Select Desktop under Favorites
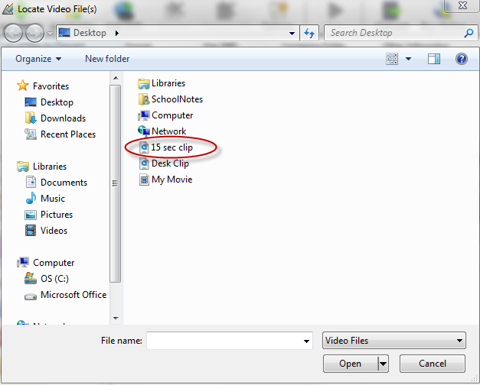The width and height of the screenshot is (480, 385). point(57,102)
